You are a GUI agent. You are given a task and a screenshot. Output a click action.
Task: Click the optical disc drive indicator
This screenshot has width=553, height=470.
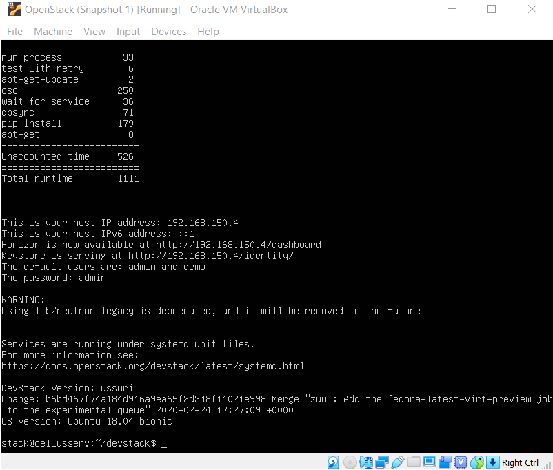tap(350, 462)
